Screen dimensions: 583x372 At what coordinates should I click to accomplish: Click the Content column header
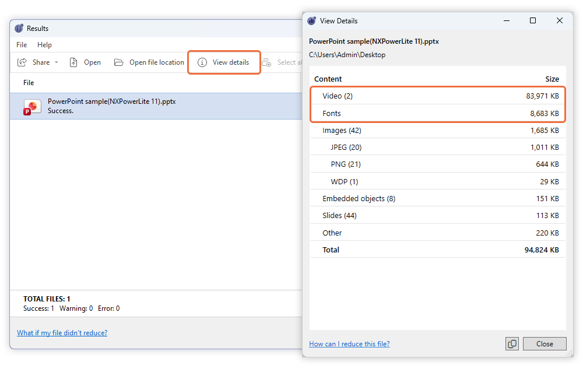pos(328,79)
